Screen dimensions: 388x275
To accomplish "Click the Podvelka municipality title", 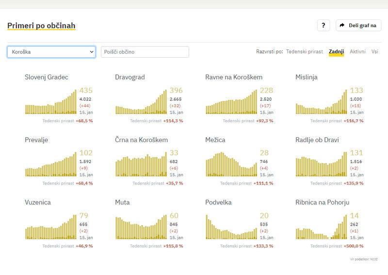I will (x=218, y=202).
